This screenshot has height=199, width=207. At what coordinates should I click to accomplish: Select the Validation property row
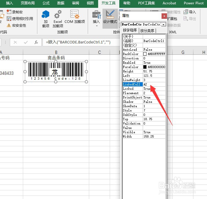(144, 123)
